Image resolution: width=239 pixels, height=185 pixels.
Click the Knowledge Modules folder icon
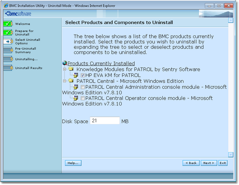pos(71,69)
